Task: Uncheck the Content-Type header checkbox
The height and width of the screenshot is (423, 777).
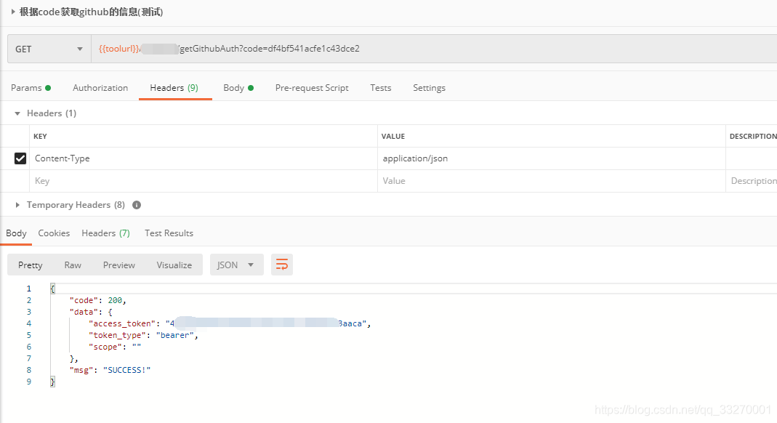Action: pyautogui.click(x=20, y=158)
